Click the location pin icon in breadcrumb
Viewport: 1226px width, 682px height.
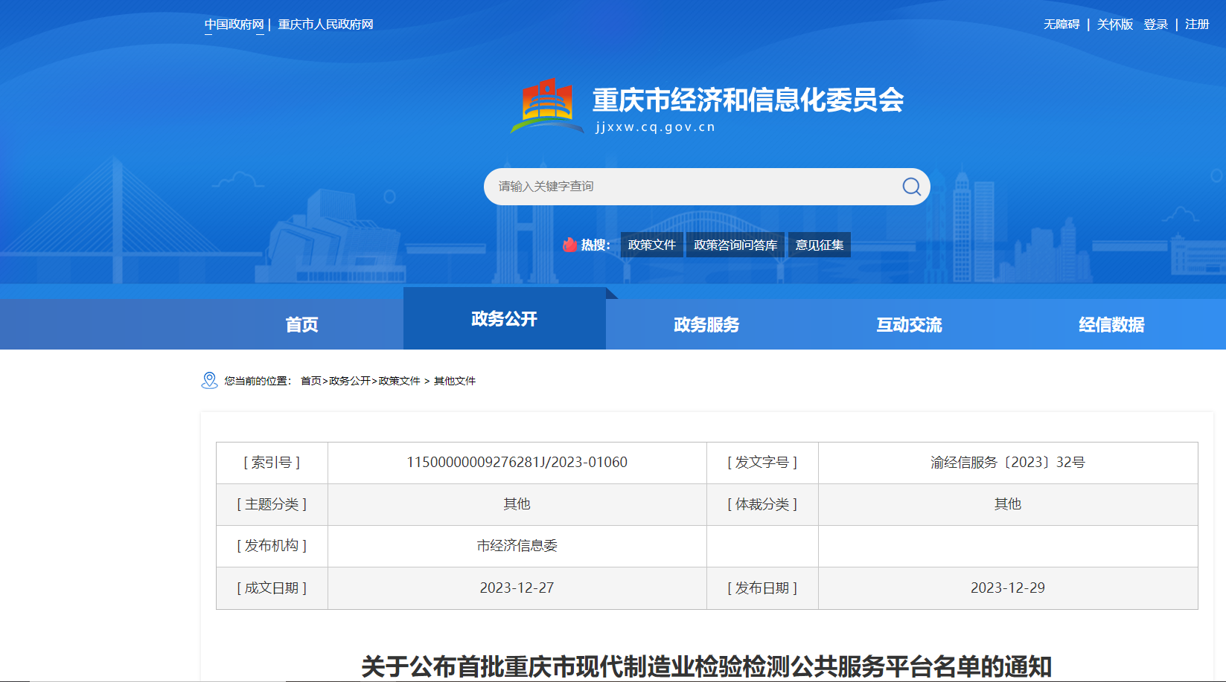pos(209,381)
